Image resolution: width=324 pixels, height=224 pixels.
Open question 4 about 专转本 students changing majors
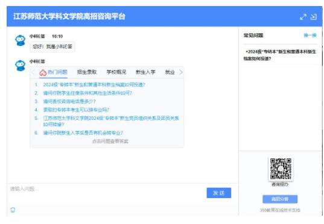pos(76,110)
